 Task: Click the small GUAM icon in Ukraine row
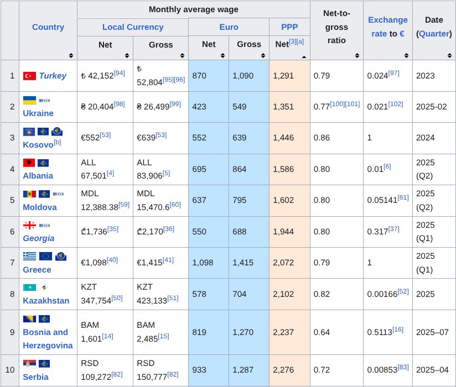[44, 101]
